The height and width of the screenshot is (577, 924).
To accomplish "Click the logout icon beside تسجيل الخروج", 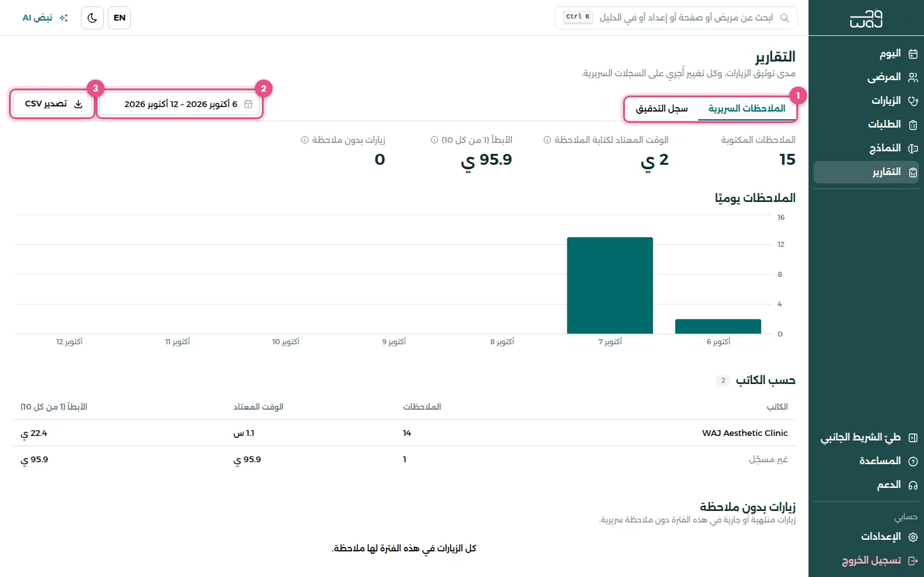I will pyautogui.click(x=913, y=561).
